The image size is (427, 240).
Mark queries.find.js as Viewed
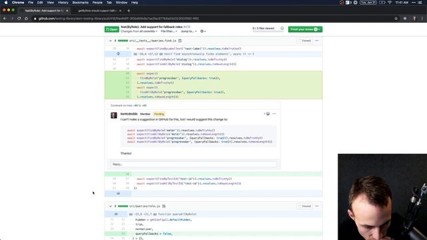[304, 41]
